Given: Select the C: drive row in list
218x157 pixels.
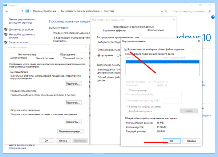Looking at the screenshot, I should click(162, 62).
